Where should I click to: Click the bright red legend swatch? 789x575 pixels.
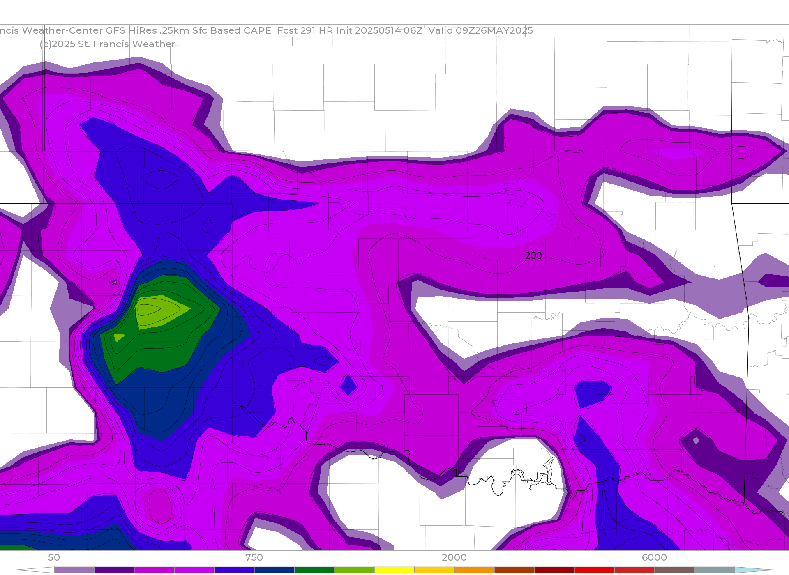pyautogui.click(x=595, y=570)
